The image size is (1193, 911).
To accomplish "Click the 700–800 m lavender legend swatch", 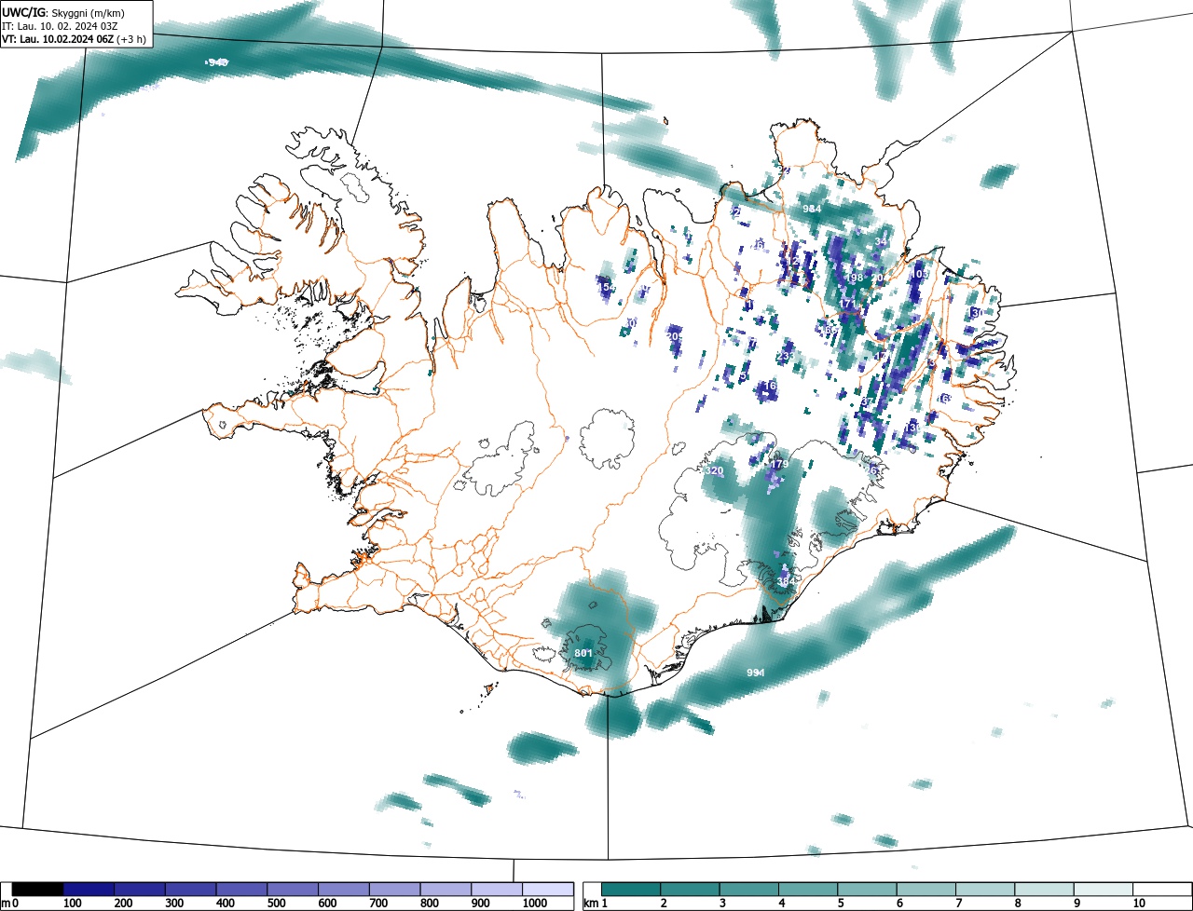I will (x=394, y=890).
